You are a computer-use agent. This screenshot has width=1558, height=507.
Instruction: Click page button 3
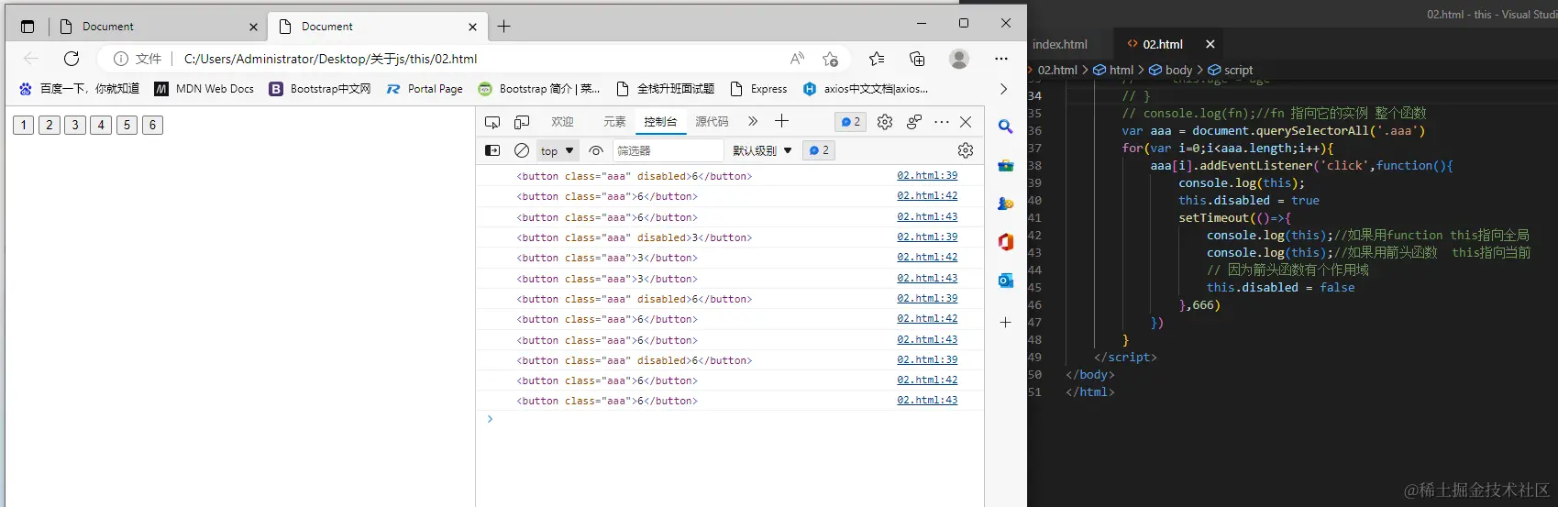(75, 125)
